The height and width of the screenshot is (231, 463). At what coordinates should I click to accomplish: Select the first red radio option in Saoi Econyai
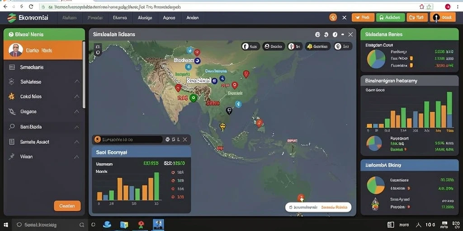pos(173,172)
